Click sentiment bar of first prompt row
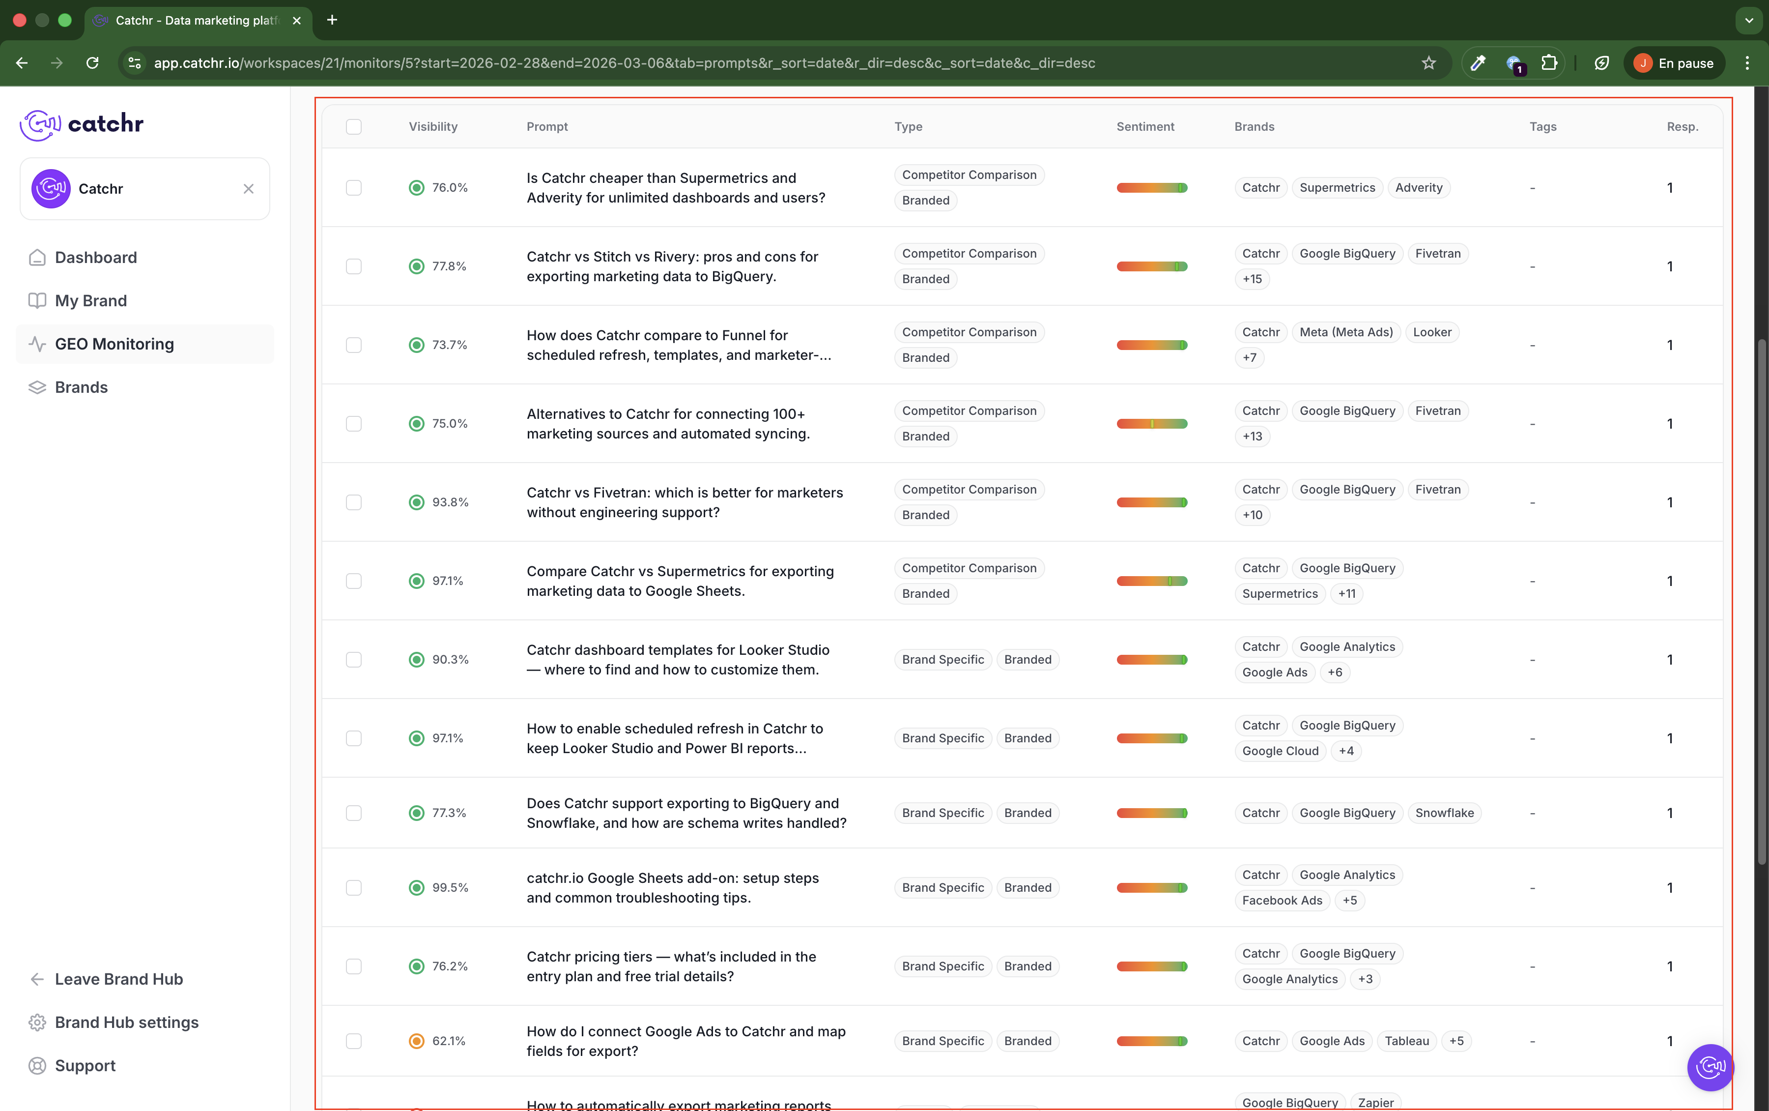Viewport: 1769px width, 1111px height. [1151, 188]
